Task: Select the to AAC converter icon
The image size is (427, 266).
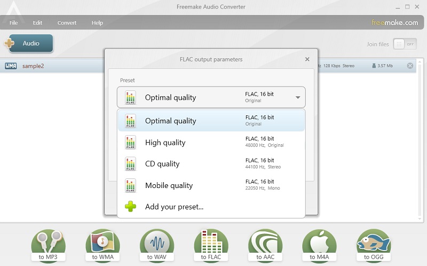Action: pyautogui.click(x=265, y=246)
